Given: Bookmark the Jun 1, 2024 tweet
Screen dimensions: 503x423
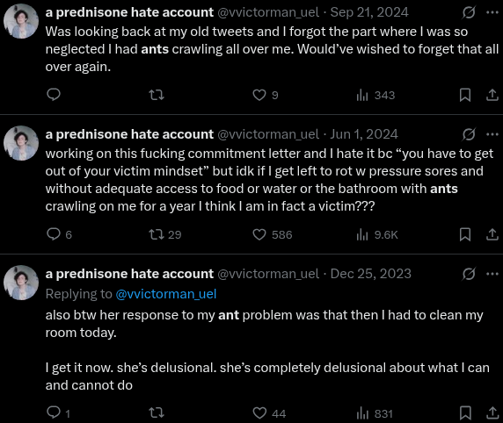Looking at the screenshot, I should [465, 234].
